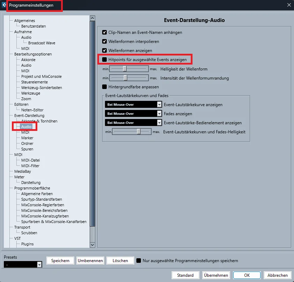Screen dimensions: 294x282
Task: Select Spurtyp-Standardfarben entry
Action: [42, 199]
